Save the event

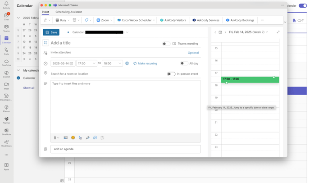pyautogui.click(x=51, y=32)
